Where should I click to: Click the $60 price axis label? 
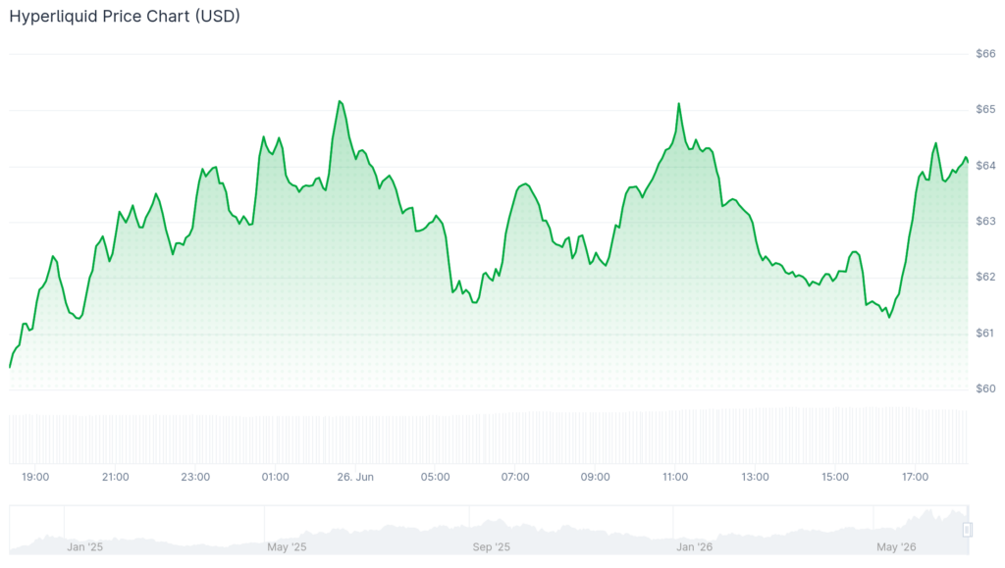point(985,388)
